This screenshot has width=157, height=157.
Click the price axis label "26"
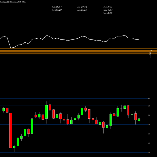click(x=149, y=125)
